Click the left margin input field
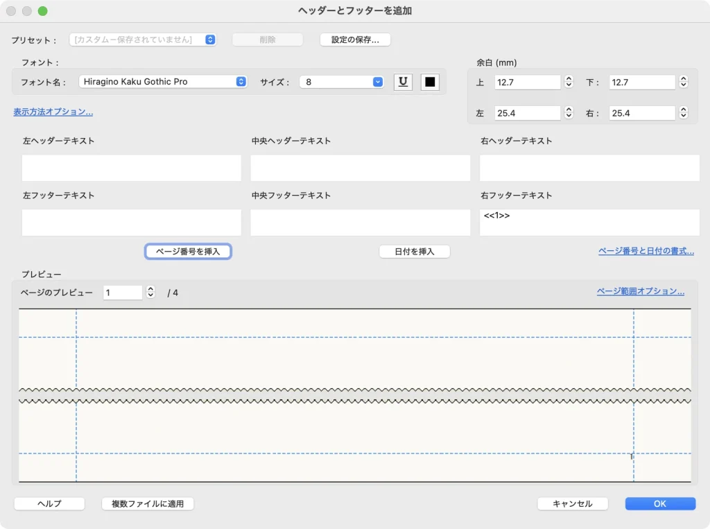Image resolution: width=710 pixels, height=529 pixels. pyautogui.click(x=528, y=113)
